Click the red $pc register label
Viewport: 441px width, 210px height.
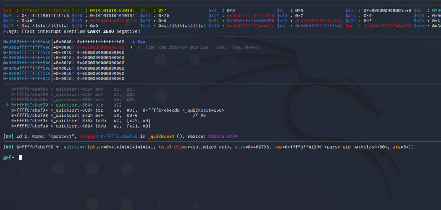coord(350,26)
